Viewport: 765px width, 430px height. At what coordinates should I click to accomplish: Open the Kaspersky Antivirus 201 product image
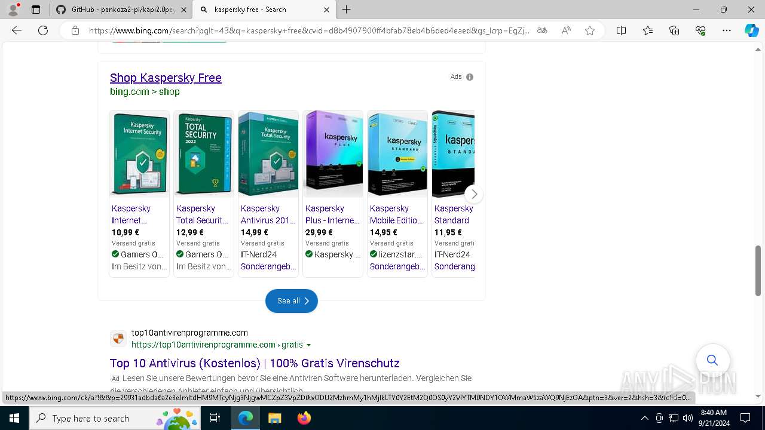(268, 154)
